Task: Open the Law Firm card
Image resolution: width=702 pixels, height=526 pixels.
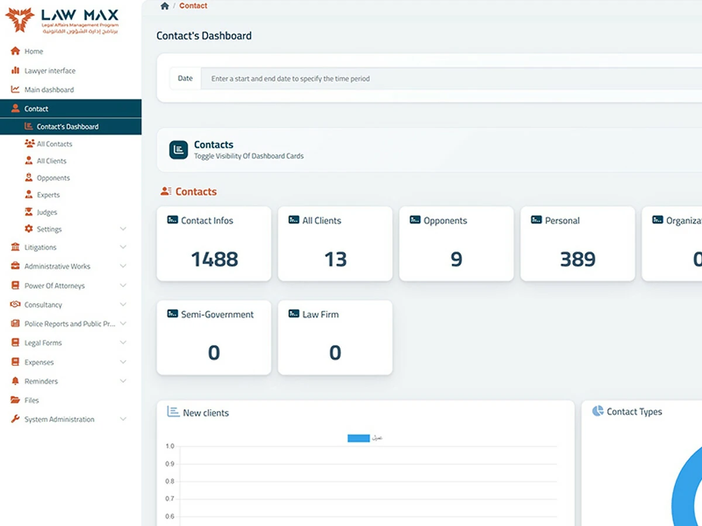Action: click(x=335, y=338)
